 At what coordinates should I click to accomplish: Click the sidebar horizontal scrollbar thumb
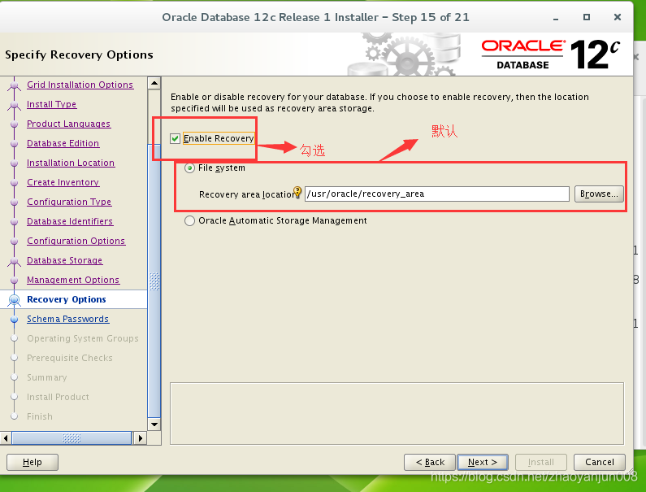tap(72, 438)
